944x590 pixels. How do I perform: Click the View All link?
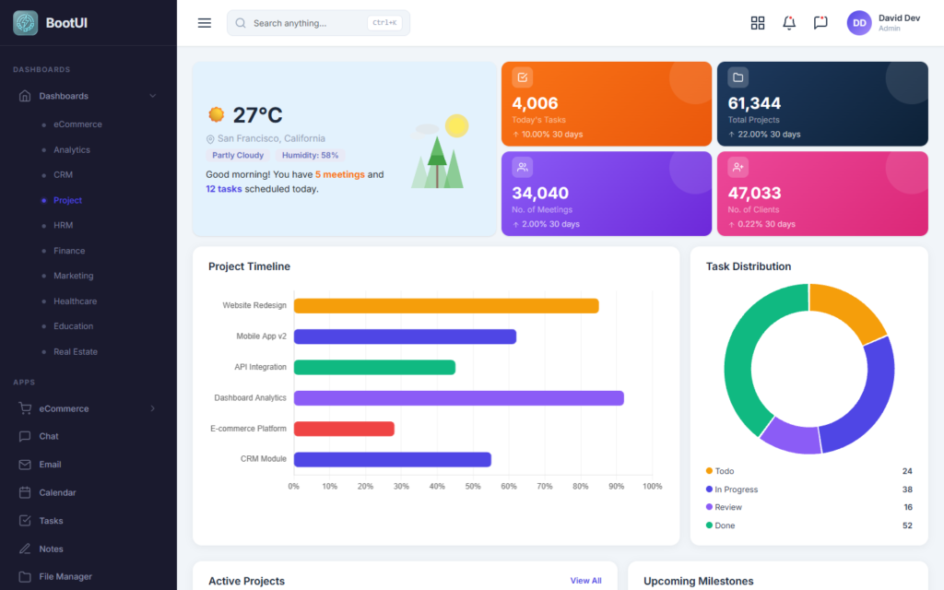point(585,581)
